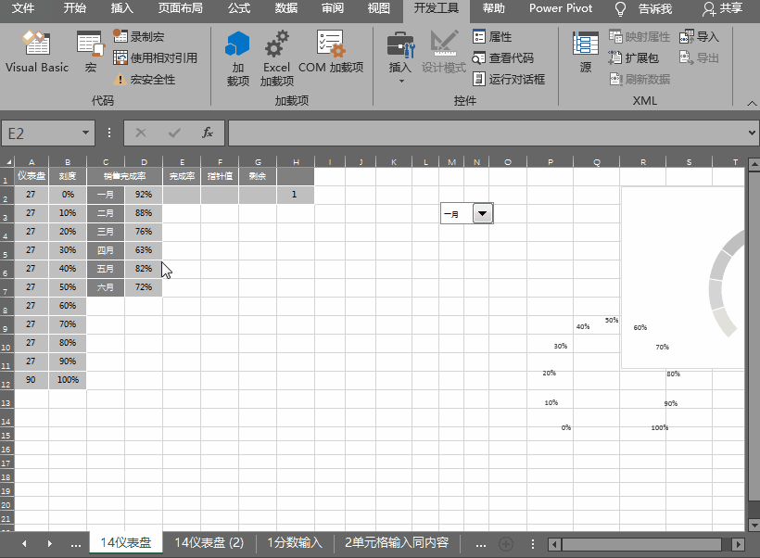Open control 属性 properties

[x=492, y=36]
